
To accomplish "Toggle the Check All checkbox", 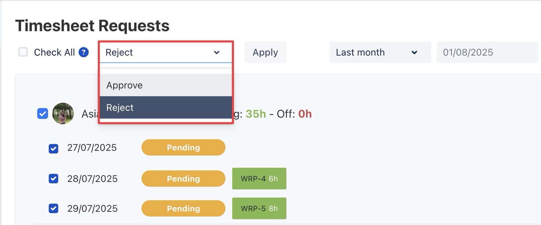I will pyautogui.click(x=23, y=52).
